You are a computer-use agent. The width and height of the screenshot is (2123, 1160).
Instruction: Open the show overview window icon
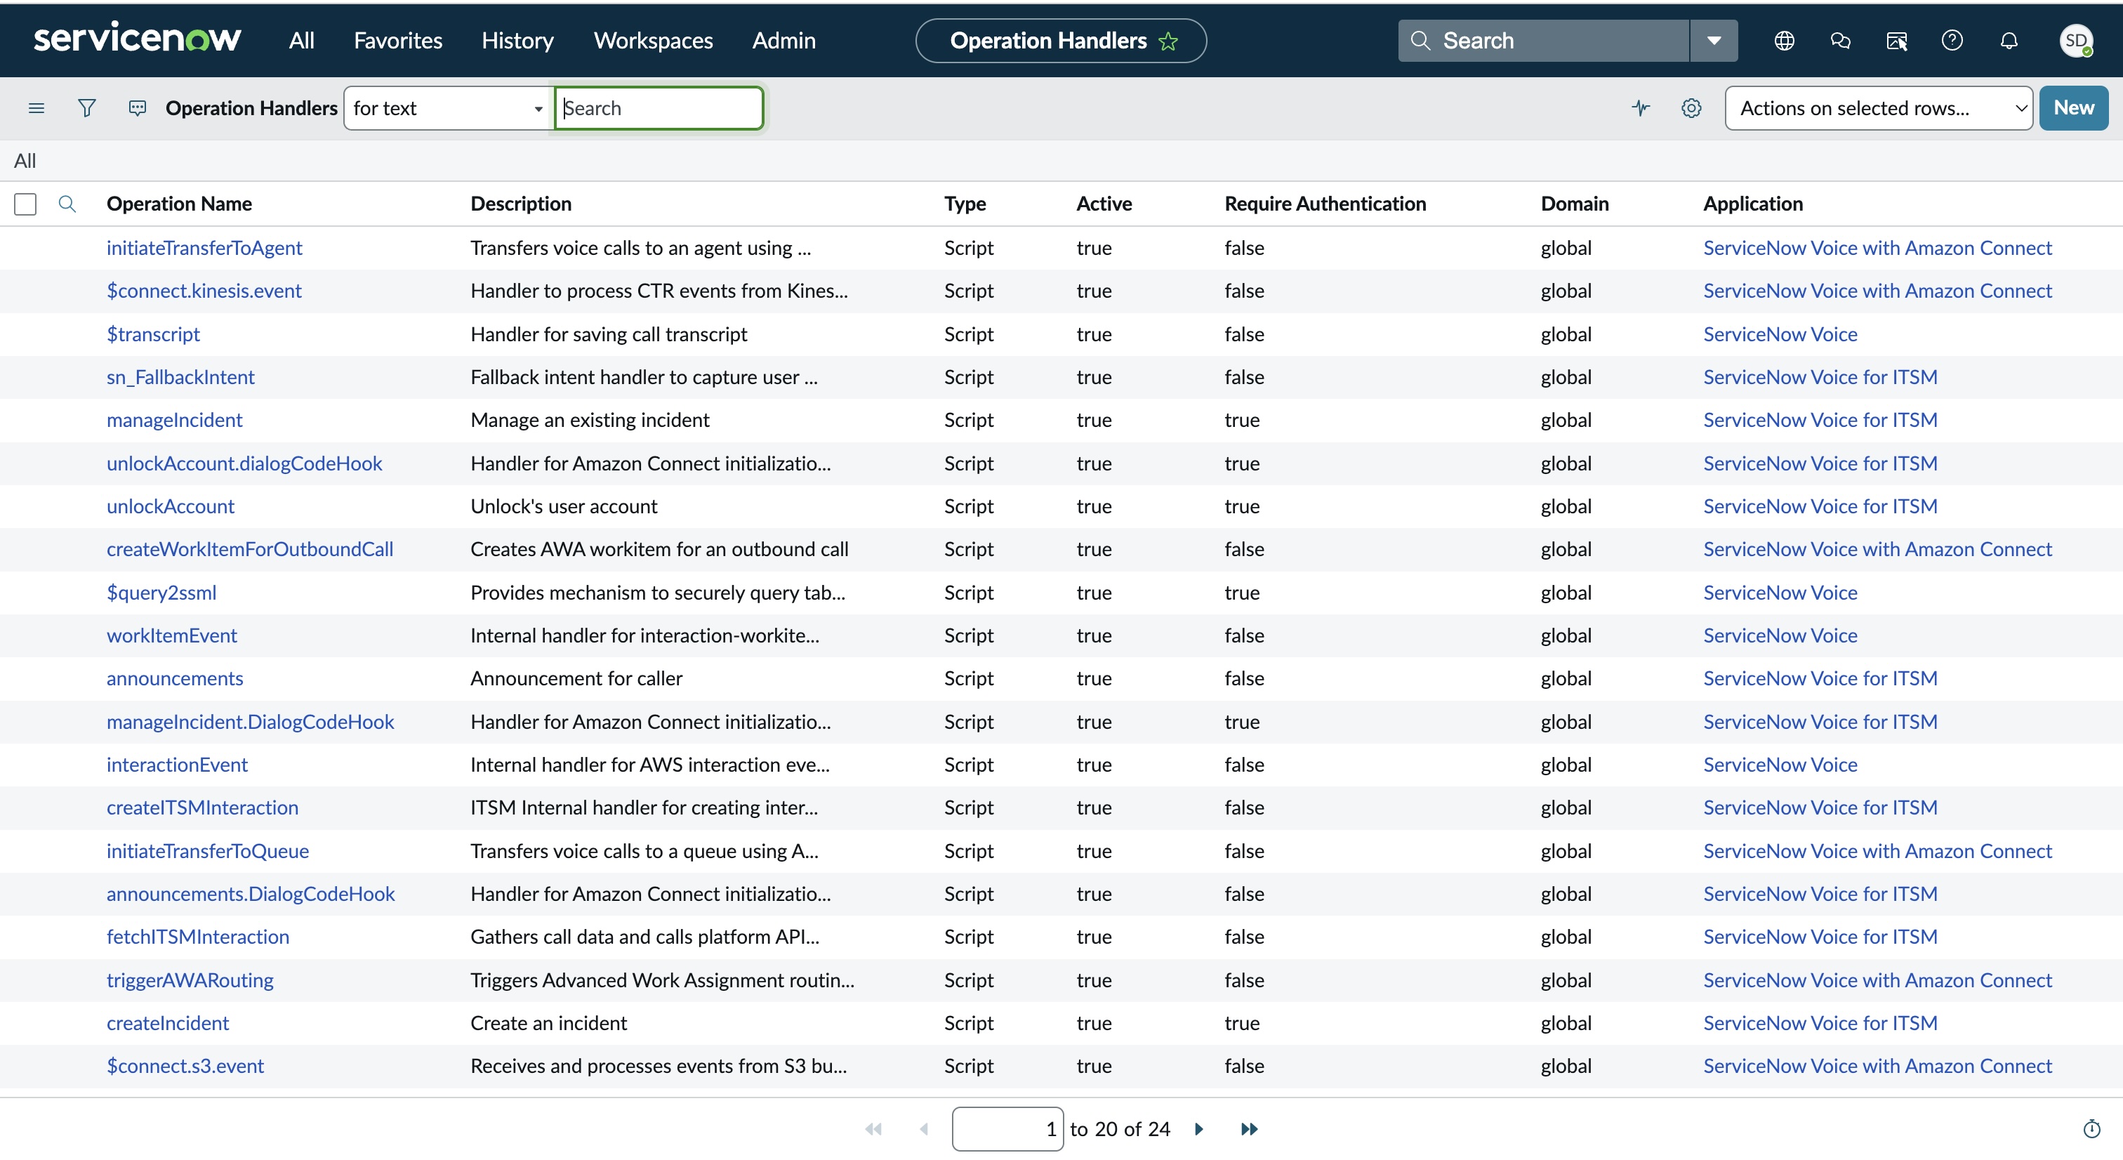pyautogui.click(x=1896, y=41)
